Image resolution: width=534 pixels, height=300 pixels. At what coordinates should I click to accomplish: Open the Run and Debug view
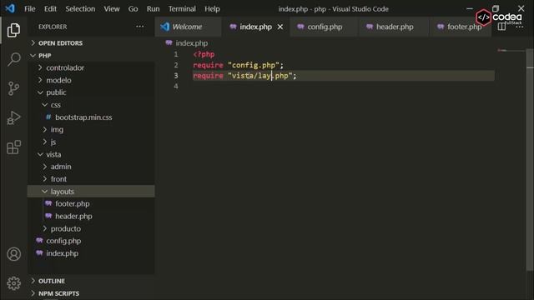[13, 118]
